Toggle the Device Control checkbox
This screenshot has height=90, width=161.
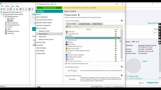click(x=65, y=15)
